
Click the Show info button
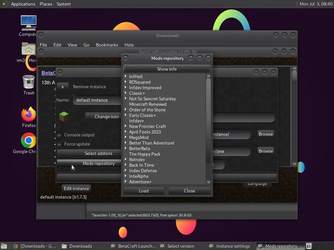point(167,69)
